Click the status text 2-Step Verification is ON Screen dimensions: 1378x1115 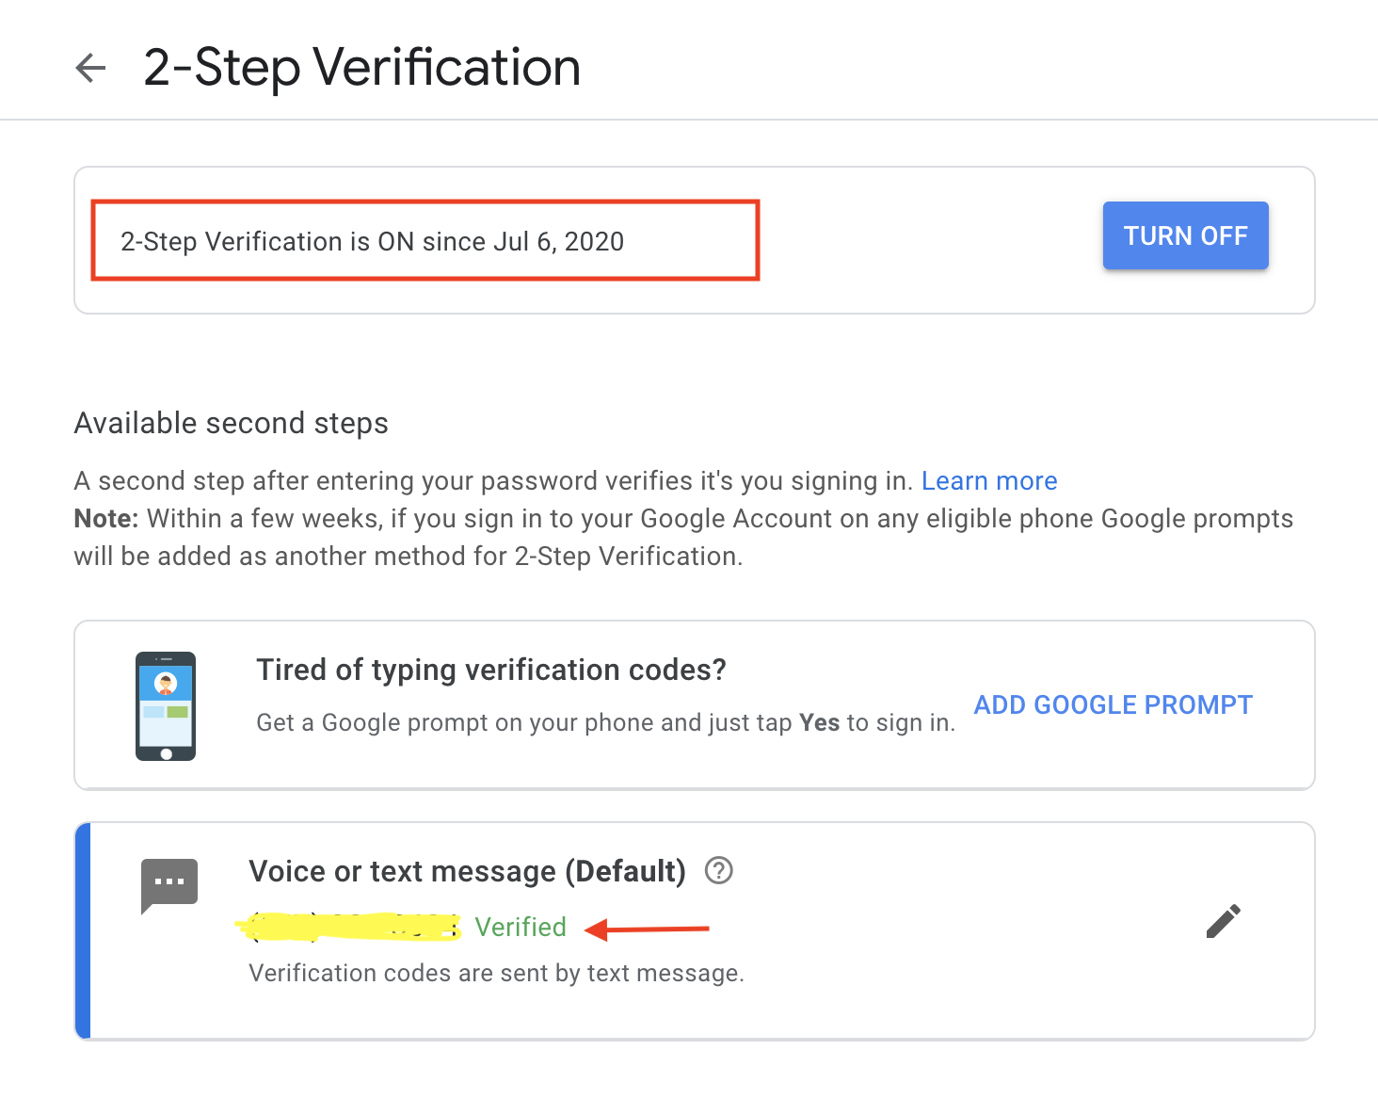tap(372, 242)
